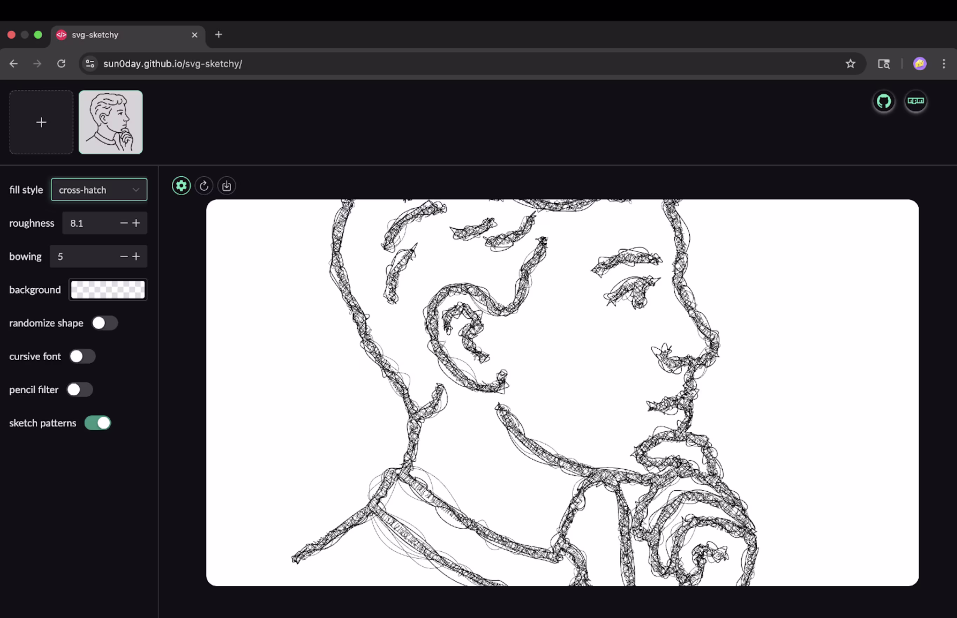
Task: Decrease bowing with the minus stepper
Action: click(123, 256)
